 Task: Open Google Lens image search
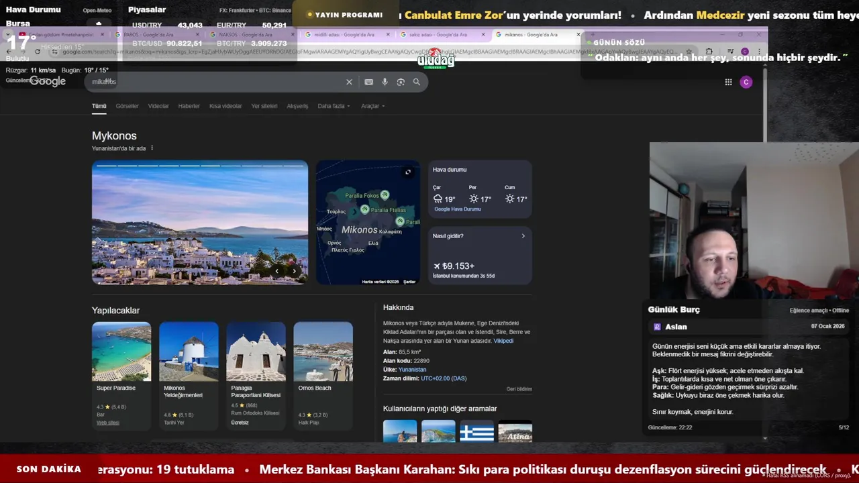click(x=401, y=82)
